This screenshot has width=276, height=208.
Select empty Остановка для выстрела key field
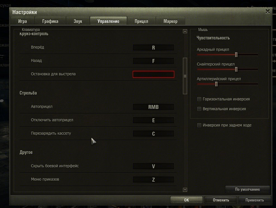point(153,74)
